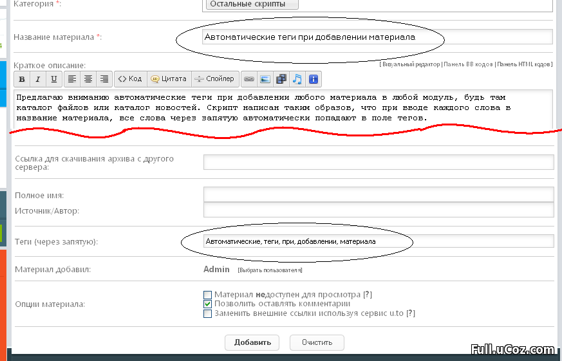Insert code block with Код button
The image size is (562, 361).
click(x=131, y=79)
